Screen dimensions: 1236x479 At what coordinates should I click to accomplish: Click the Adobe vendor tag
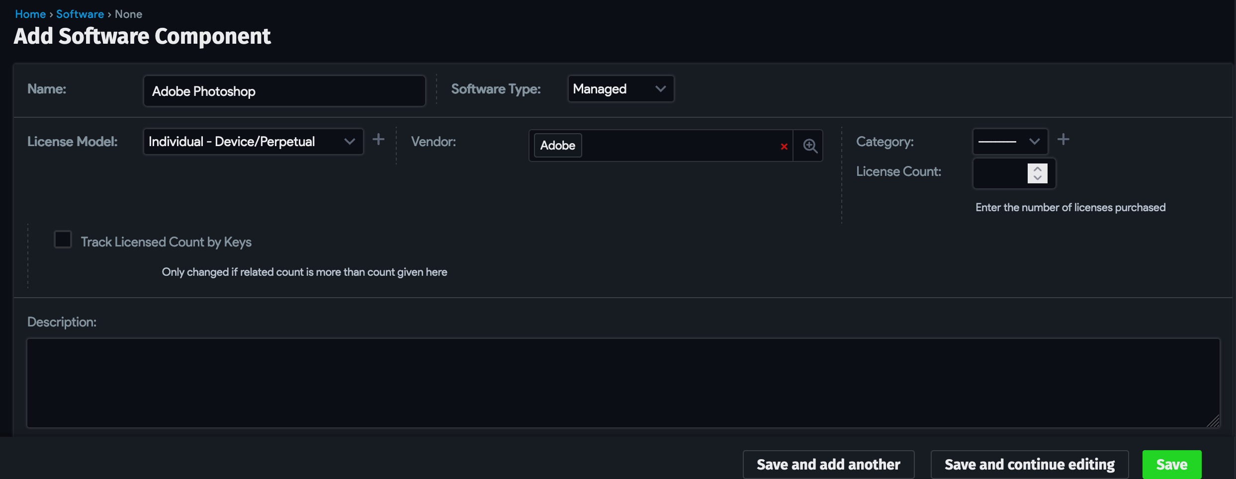tap(558, 146)
